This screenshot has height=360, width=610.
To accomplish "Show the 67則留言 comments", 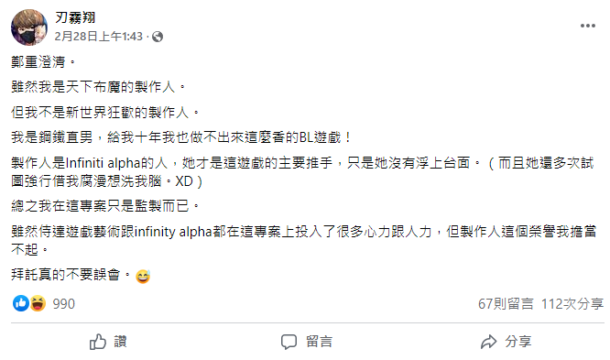I will (x=506, y=303).
